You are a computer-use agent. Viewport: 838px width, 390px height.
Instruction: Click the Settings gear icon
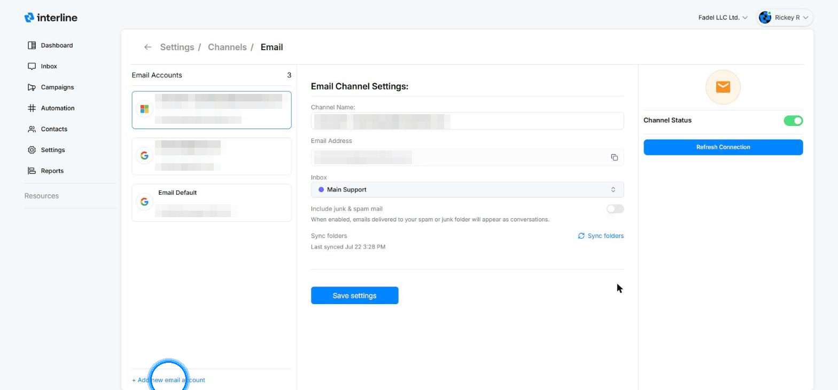tap(32, 150)
